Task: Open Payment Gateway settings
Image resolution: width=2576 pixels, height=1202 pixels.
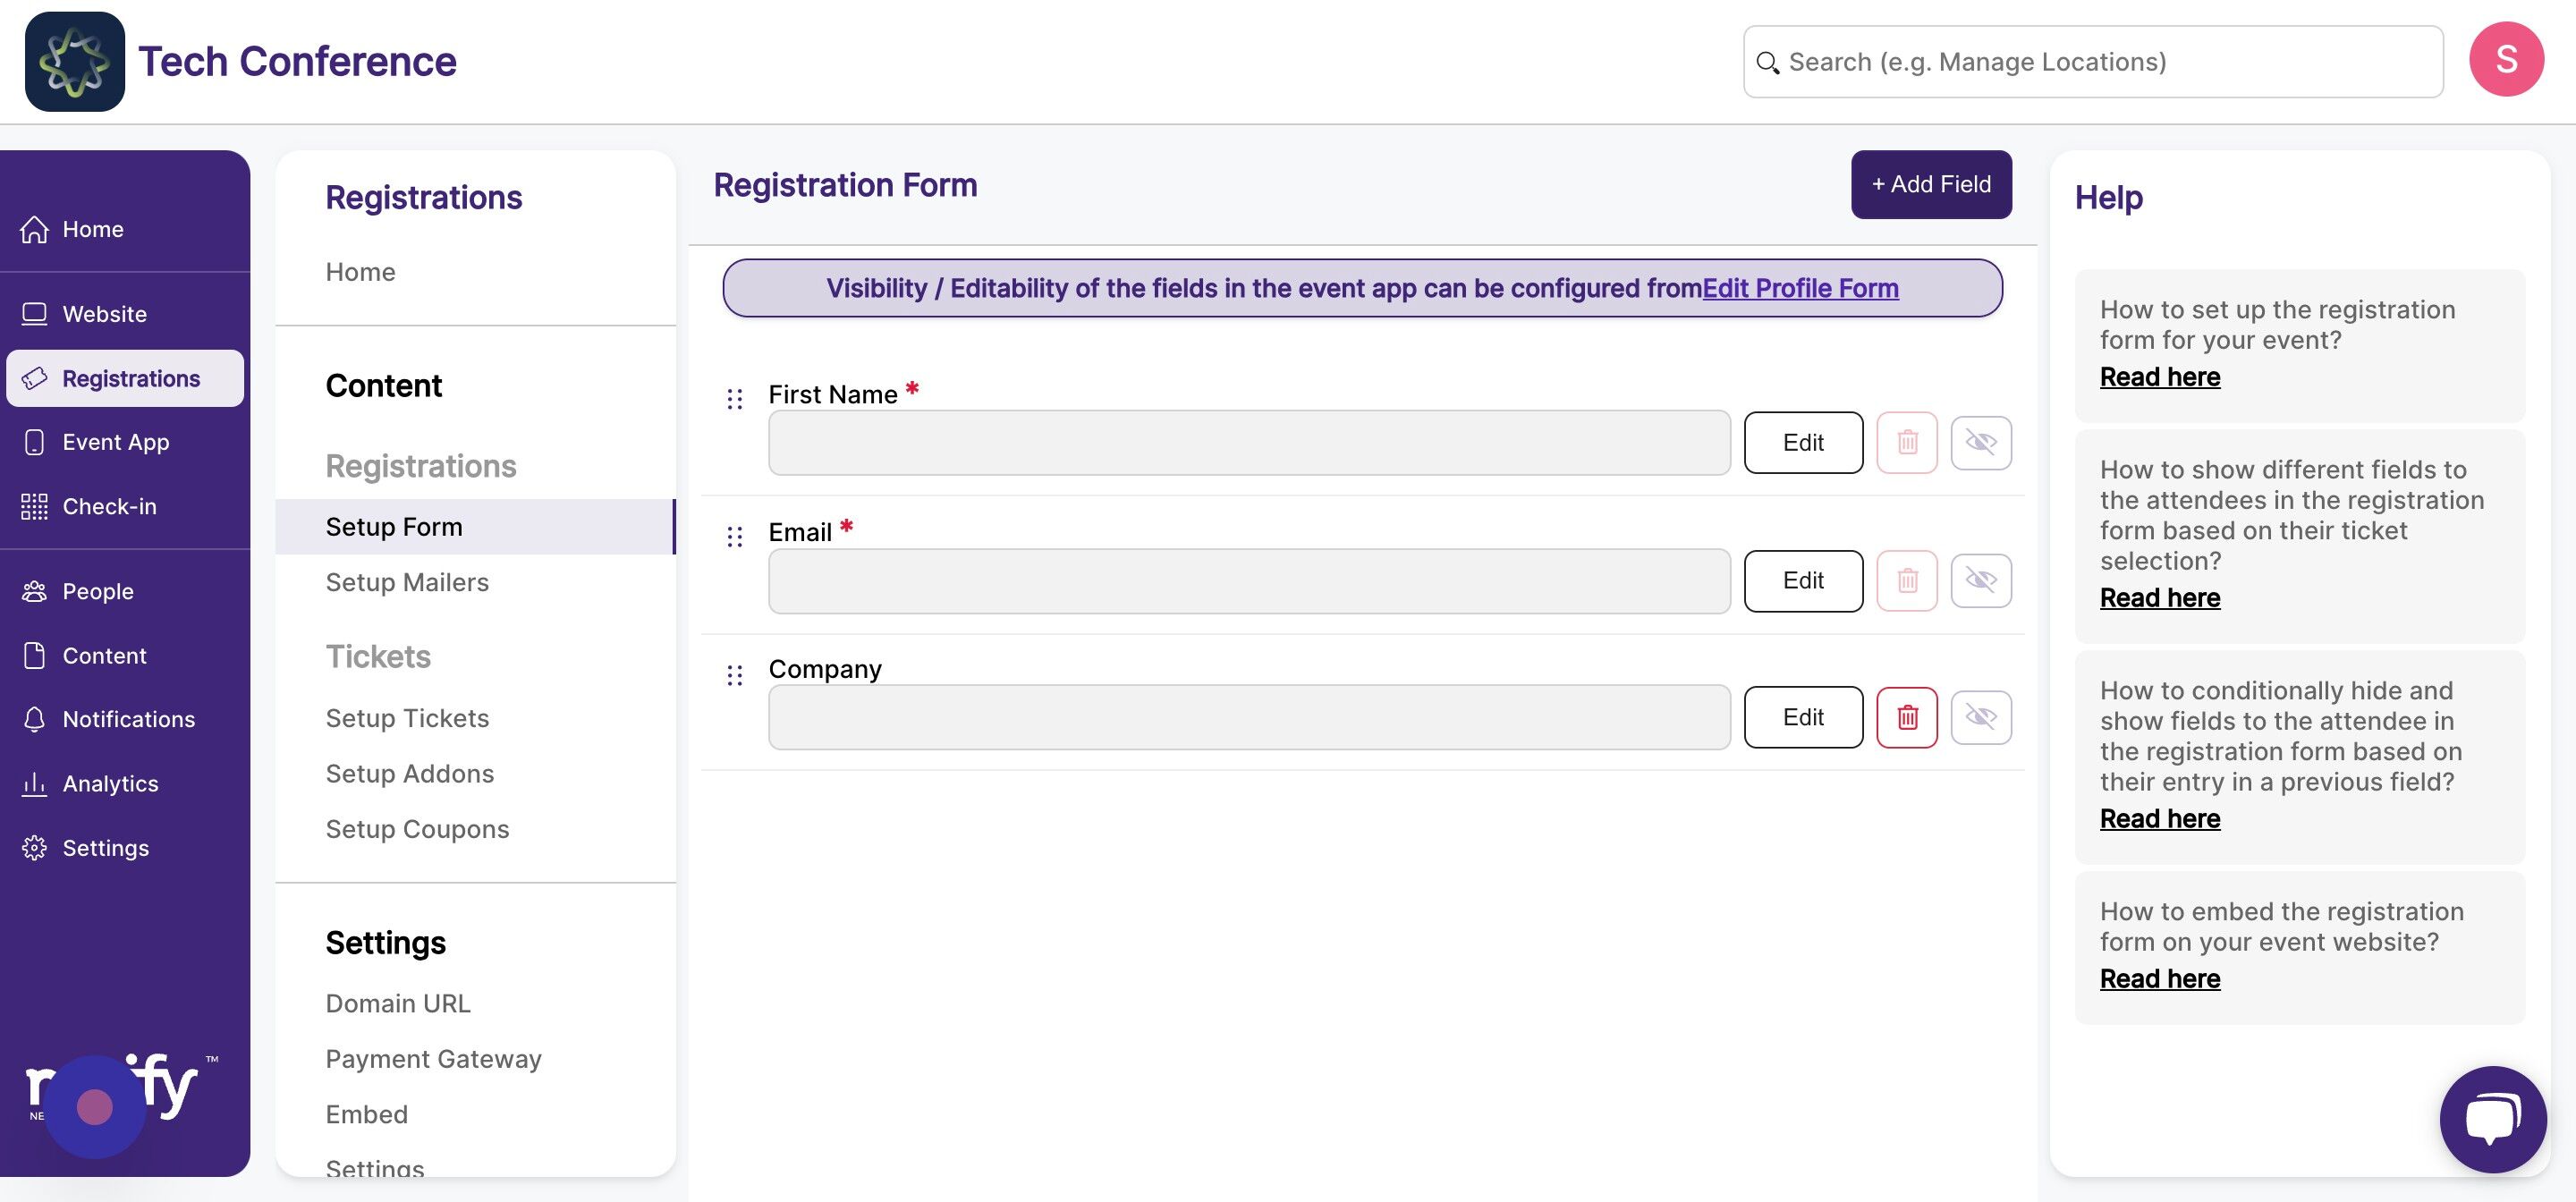Action: click(x=433, y=1058)
